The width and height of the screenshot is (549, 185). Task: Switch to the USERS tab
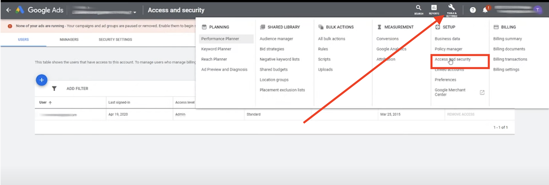point(23,39)
